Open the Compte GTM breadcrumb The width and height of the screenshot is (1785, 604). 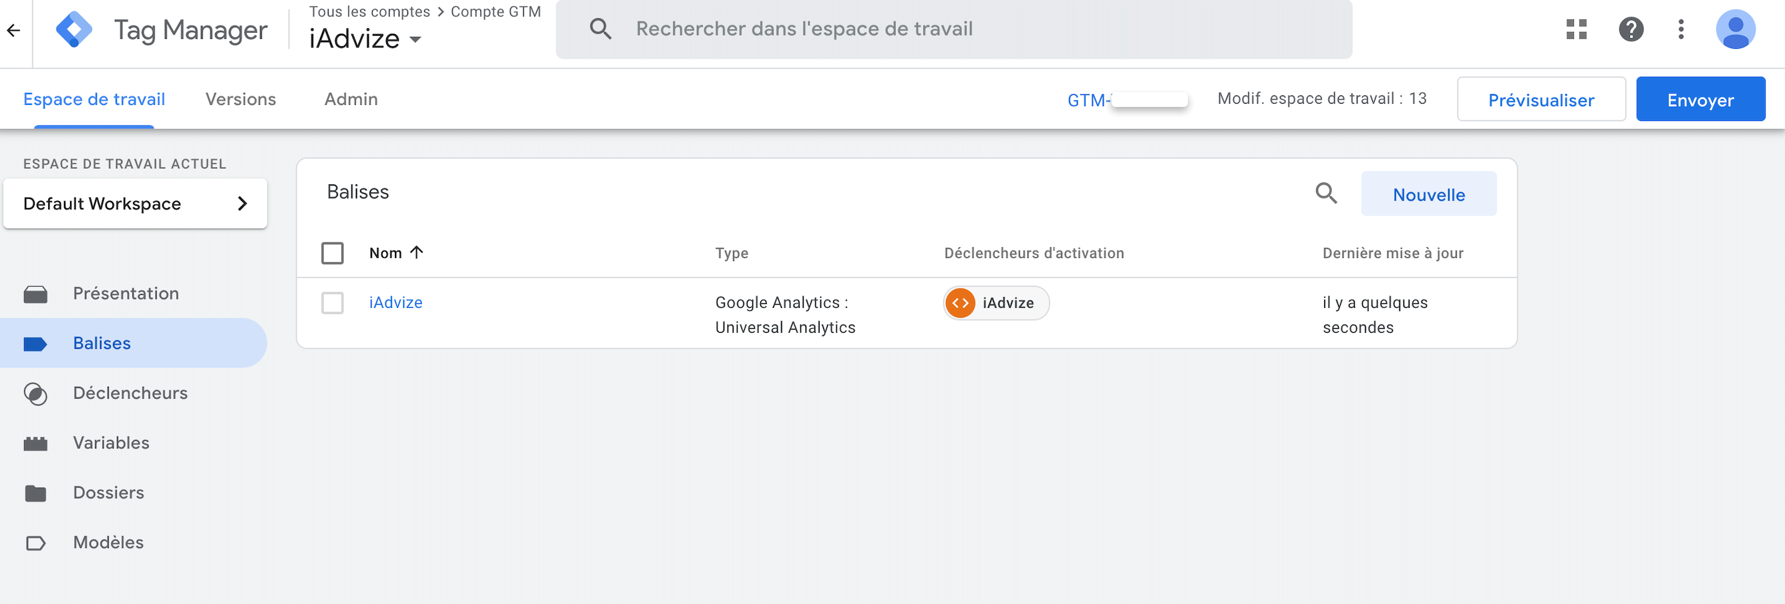496,12
